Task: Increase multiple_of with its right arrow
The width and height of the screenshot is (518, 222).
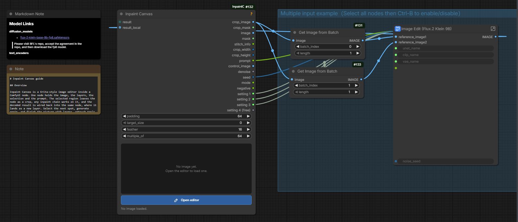Action: click(248, 136)
